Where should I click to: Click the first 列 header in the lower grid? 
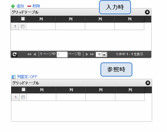pos(42,90)
